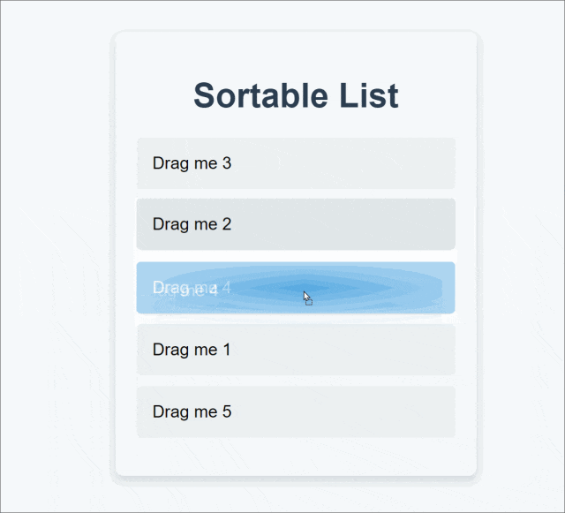This screenshot has width=565, height=513.
Task: Click the item currently being dragged
Action: click(x=296, y=288)
